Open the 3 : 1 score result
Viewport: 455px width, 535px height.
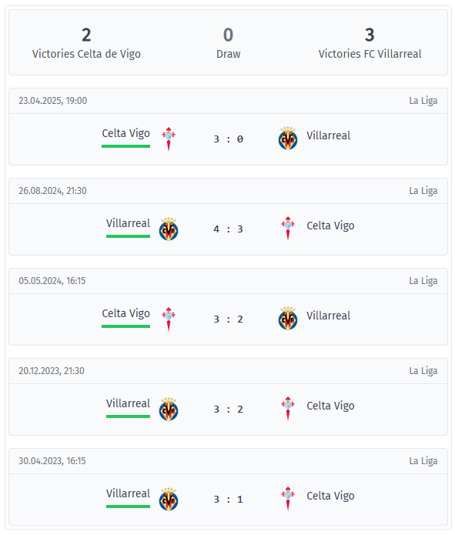pos(229,500)
